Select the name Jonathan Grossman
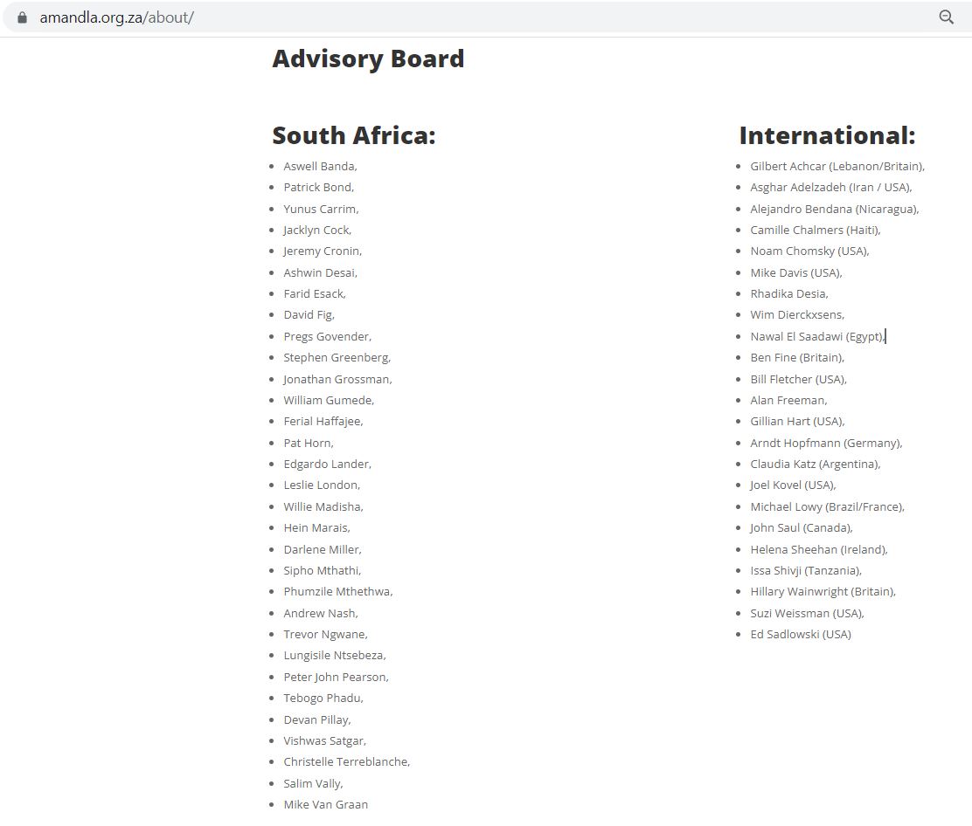 click(337, 379)
